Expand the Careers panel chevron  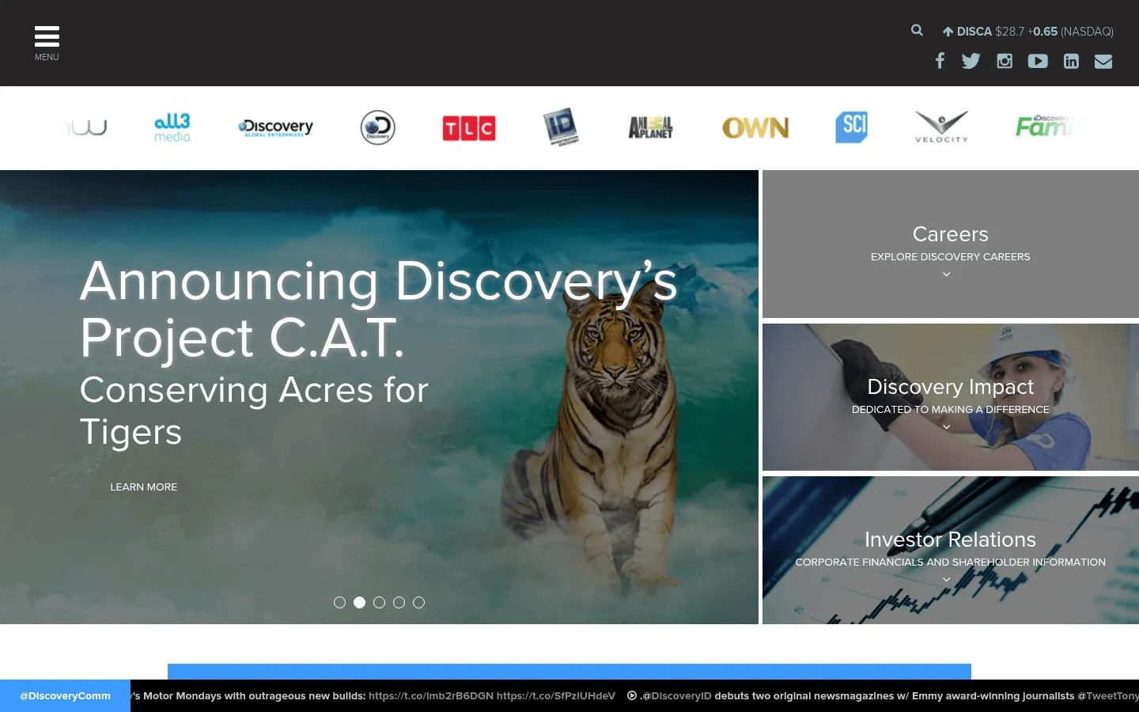[946, 275]
